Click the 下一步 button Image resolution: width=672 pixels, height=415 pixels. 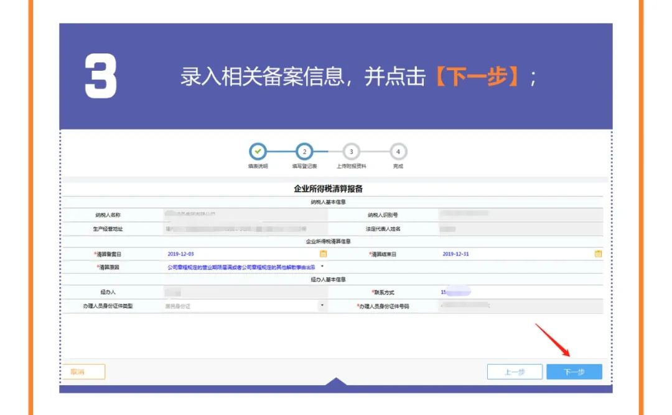[574, 372]
